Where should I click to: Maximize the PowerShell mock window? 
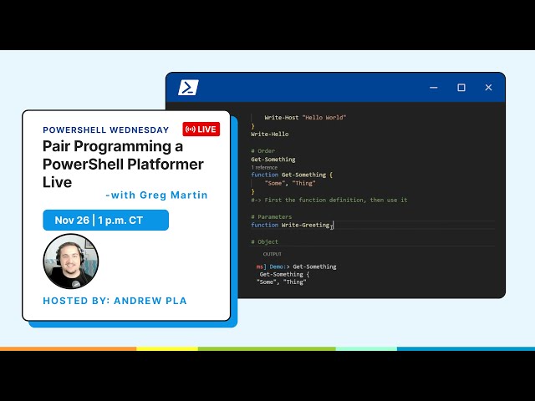(x=461, y=88)
